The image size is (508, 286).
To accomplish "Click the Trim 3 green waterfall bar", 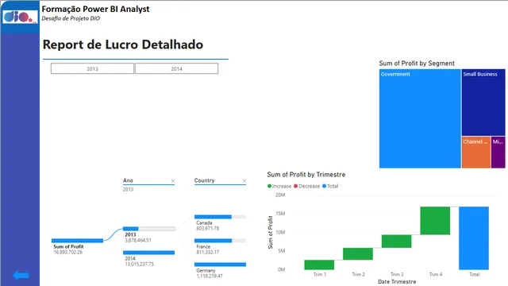I will [x=397, y=242].
